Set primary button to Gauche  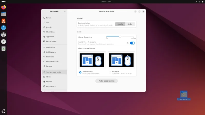click(120, 24)
